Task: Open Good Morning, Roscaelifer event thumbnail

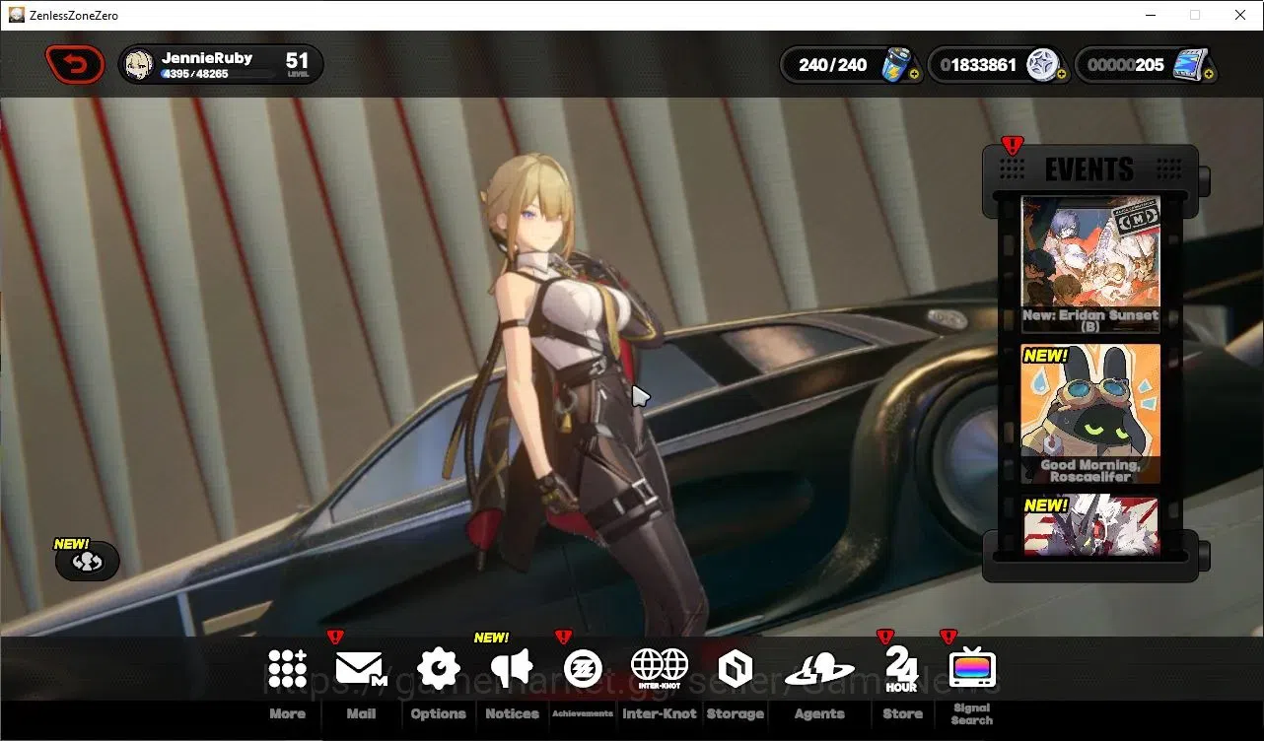Action: tap(1090, 413)
